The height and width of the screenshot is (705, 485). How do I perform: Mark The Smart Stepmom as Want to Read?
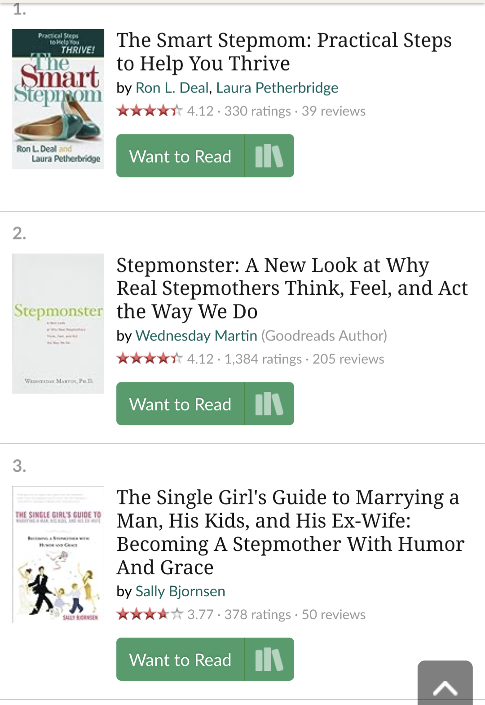pos(180,156)
